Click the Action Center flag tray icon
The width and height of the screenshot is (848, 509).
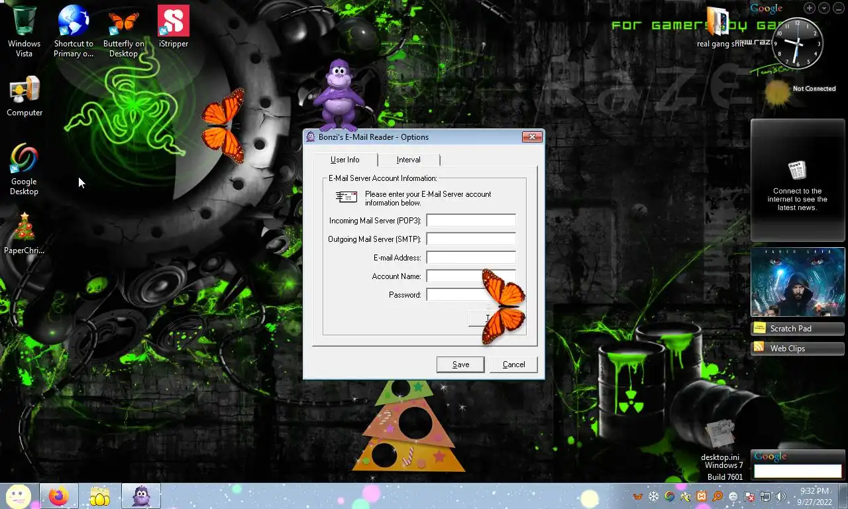point(749,496)
